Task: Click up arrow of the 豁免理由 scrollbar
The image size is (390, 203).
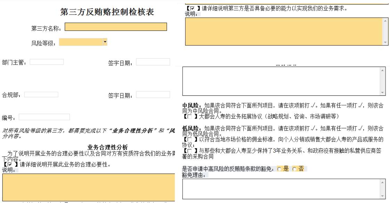Action: point(383,183)
